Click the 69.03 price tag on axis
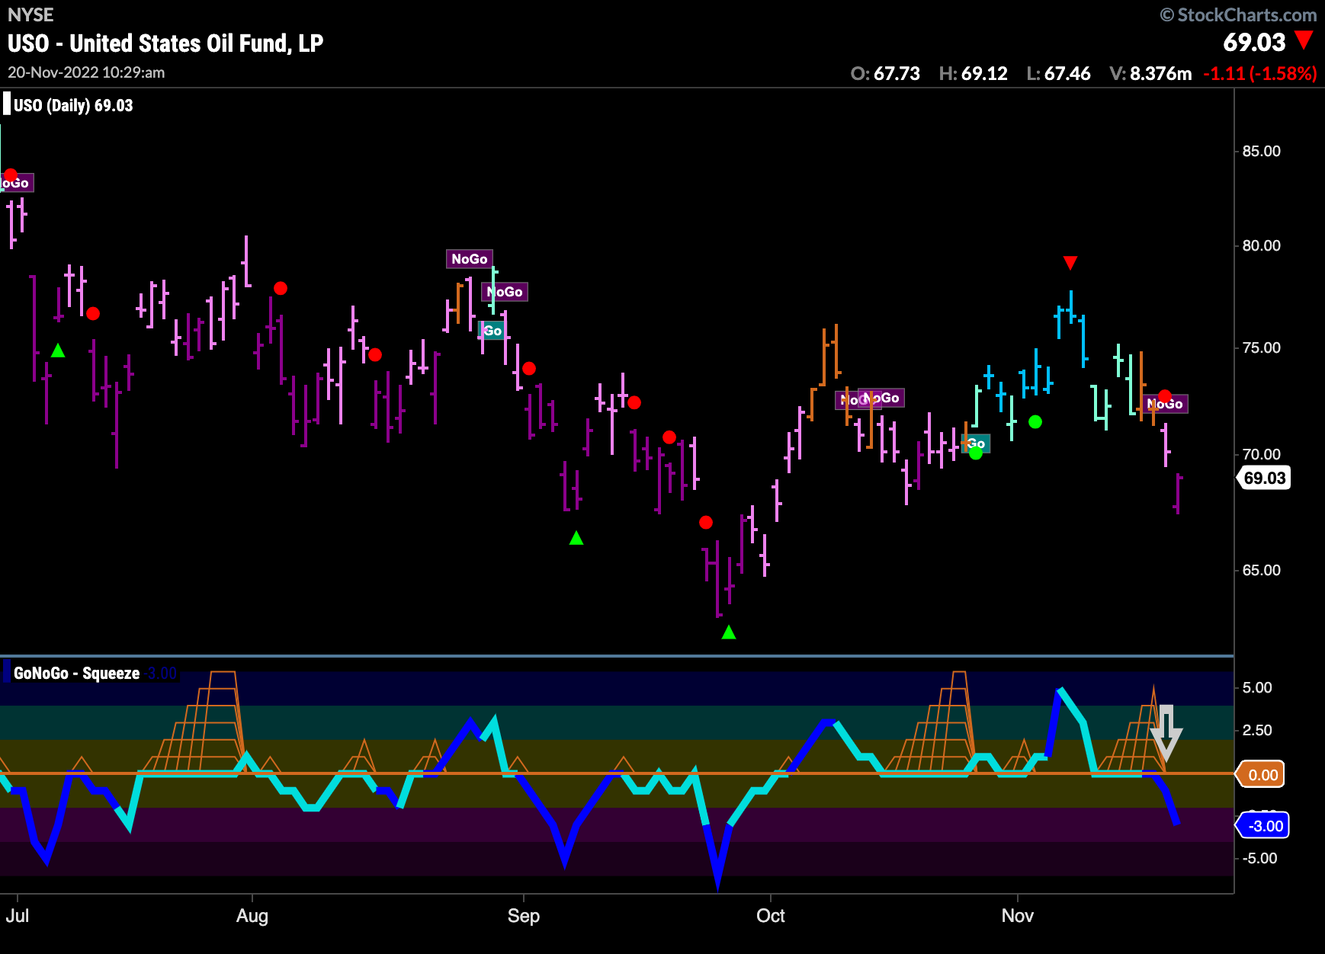This screenshot has height=954, width=1325. [x=1264, y=478]
